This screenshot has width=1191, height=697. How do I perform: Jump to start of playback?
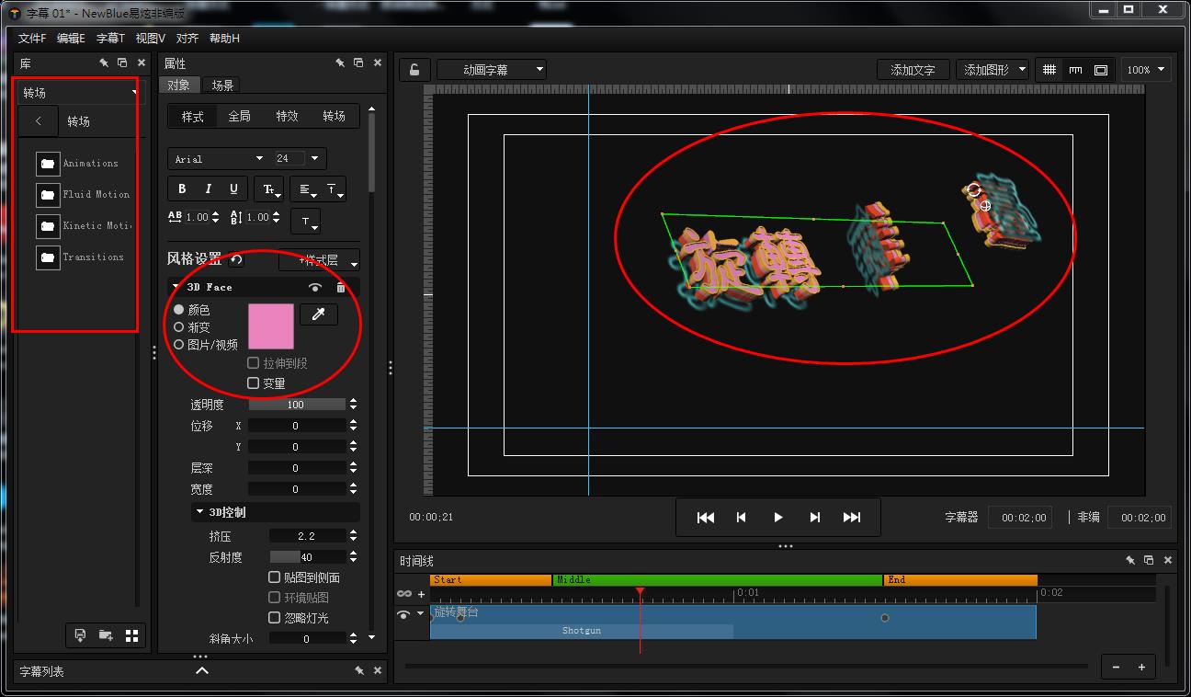706,518
